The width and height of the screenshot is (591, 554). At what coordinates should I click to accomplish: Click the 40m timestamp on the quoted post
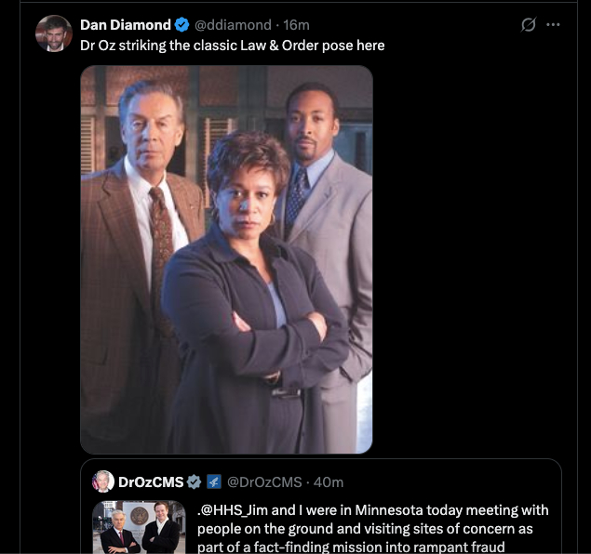pyautogui.click(x=328, y=481)
